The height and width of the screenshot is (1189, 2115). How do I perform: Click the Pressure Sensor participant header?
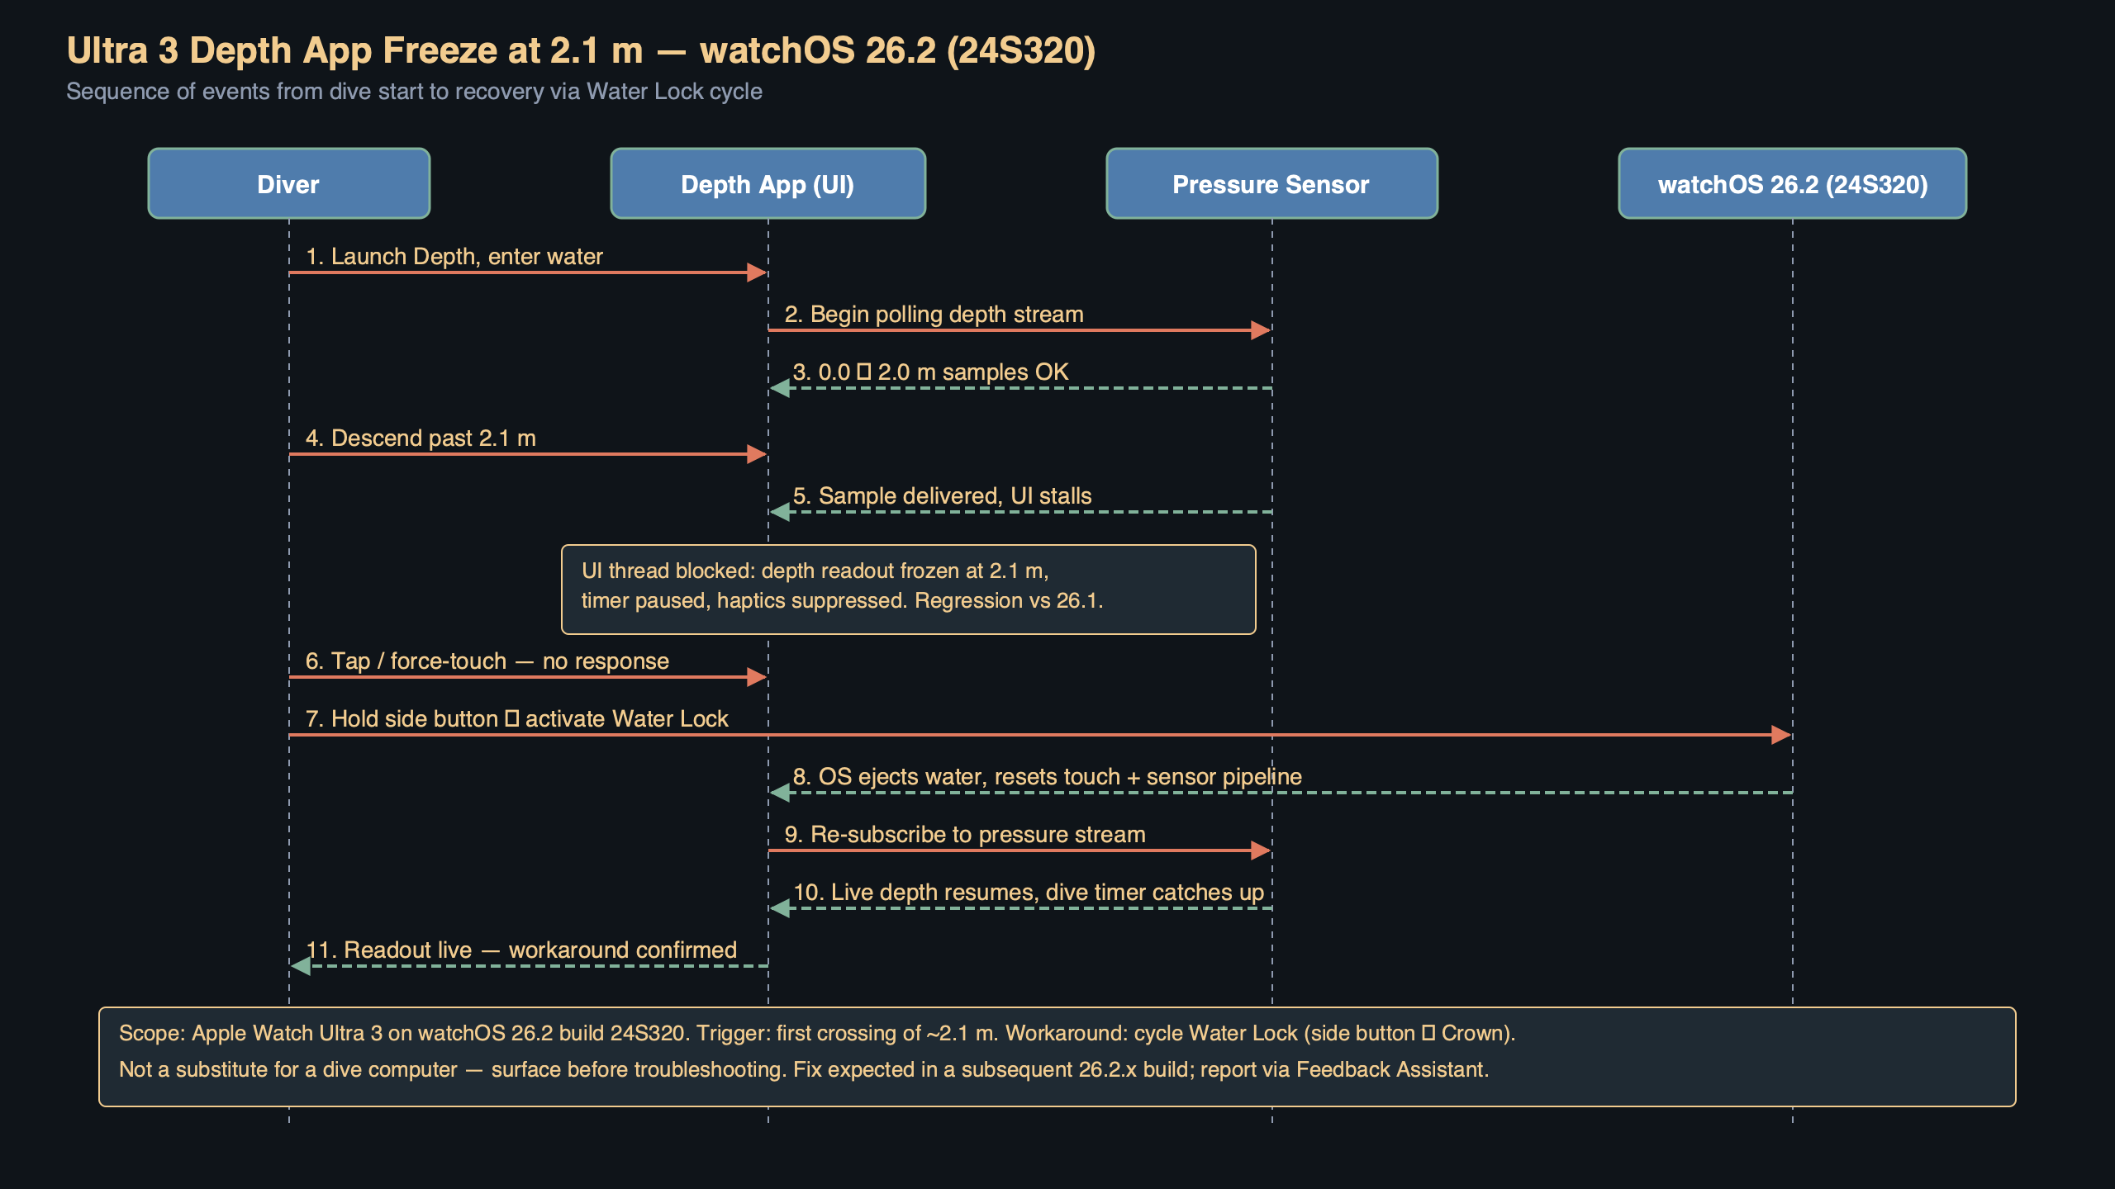click(x=1270, y=183)
